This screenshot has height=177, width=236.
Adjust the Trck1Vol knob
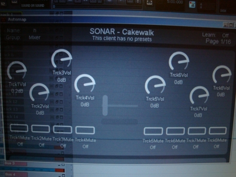pyautogui.click(x=17, y=70)
